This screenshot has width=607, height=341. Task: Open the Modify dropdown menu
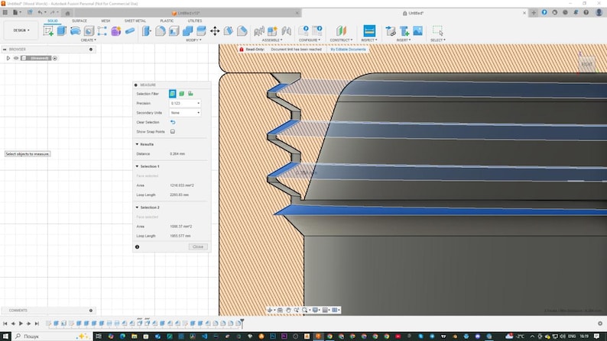[193, 40]
